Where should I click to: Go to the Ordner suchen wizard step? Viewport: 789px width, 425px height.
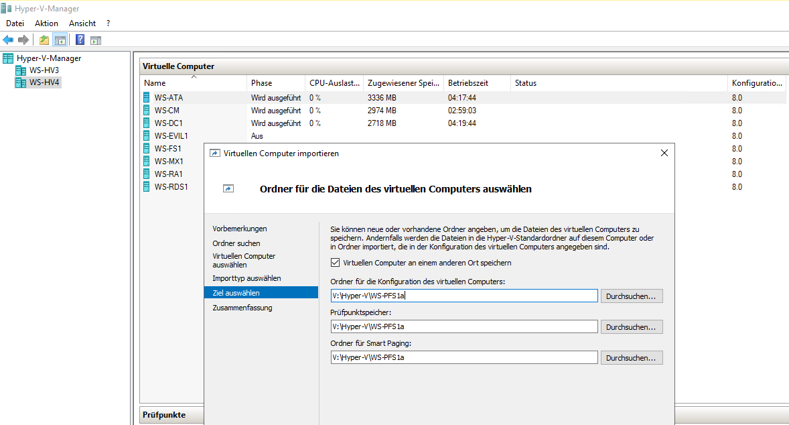click(236, 243)
